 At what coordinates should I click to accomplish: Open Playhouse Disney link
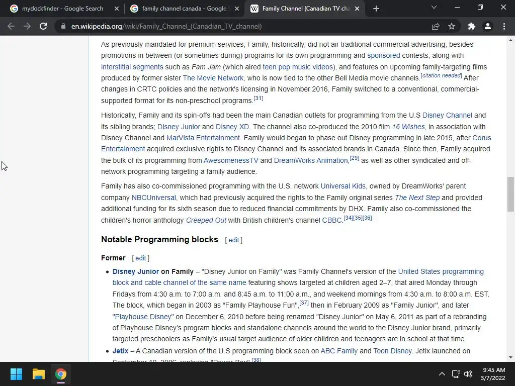click(143, 317)
